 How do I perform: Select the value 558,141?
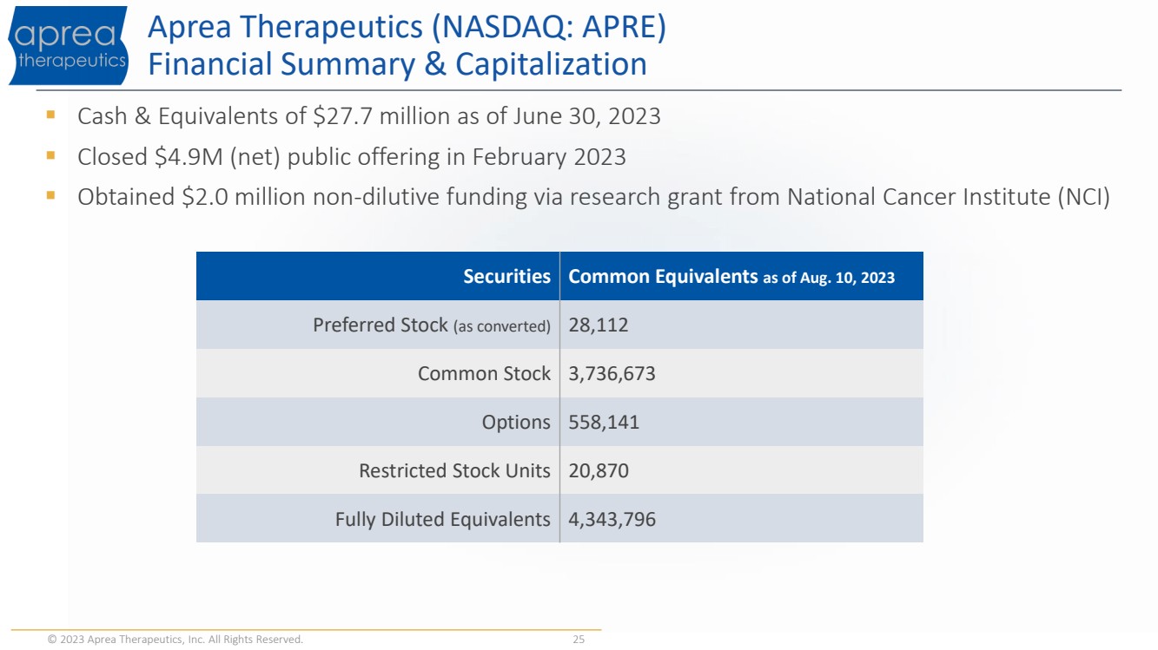[604, 423]
